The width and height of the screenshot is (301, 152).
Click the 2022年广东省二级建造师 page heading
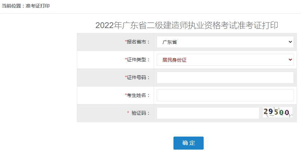click(x=186, y=25)
